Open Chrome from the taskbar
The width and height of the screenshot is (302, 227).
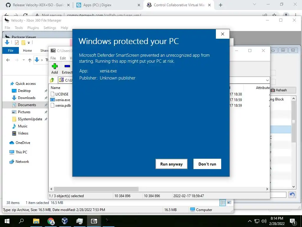(51, 221)
